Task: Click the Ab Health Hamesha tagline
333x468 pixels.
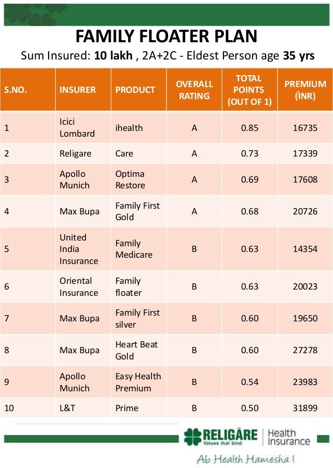Action: (x=246, y=460)
